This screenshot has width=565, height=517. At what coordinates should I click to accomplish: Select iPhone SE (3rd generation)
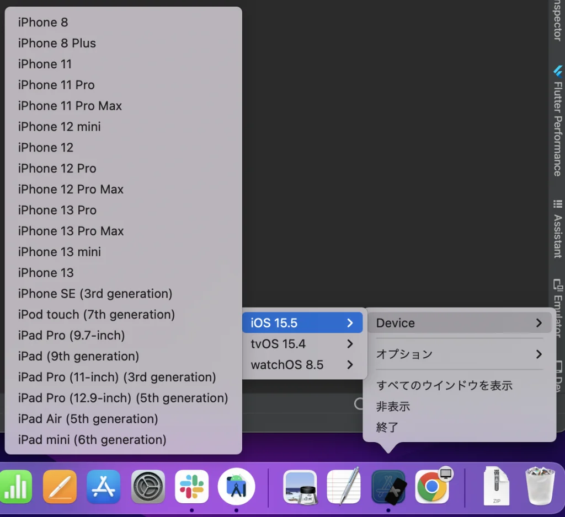(x=123, y=294)
